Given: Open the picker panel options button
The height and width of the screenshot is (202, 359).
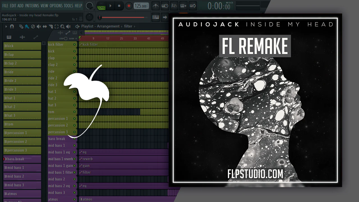Looking at the screenshot, I should [x=44, y=43].
